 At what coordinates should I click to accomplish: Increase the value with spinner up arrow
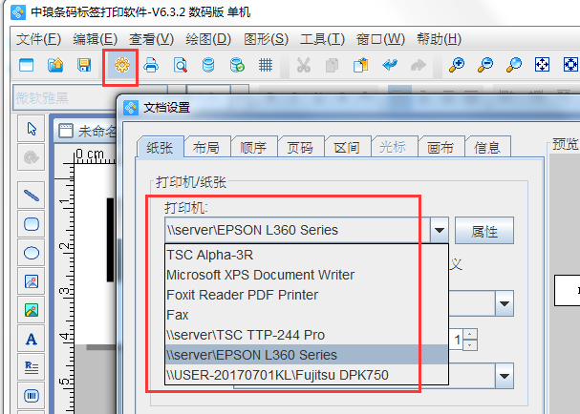click(469, 334)
